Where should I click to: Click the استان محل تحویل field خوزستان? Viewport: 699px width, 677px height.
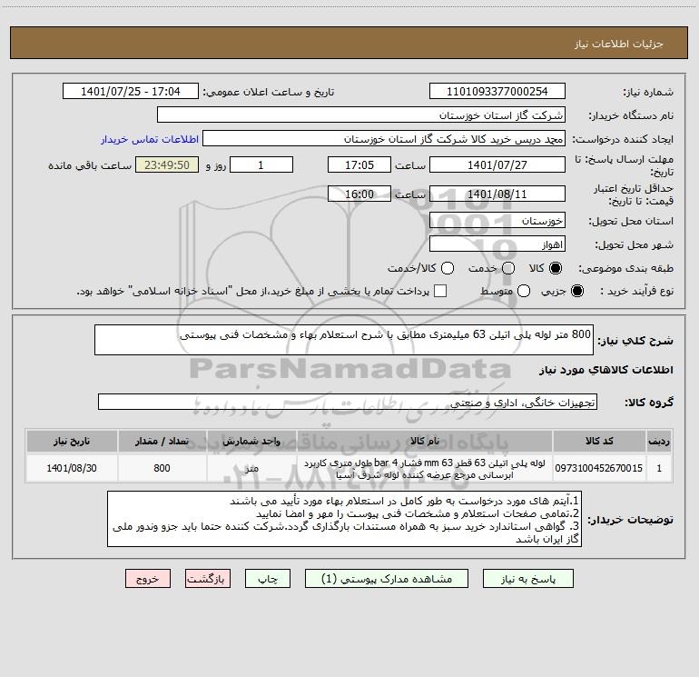click(497, 221)
